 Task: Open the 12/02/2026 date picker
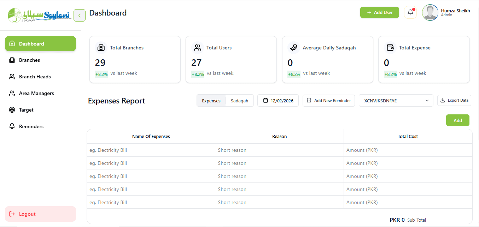click(x=278, y=101)
